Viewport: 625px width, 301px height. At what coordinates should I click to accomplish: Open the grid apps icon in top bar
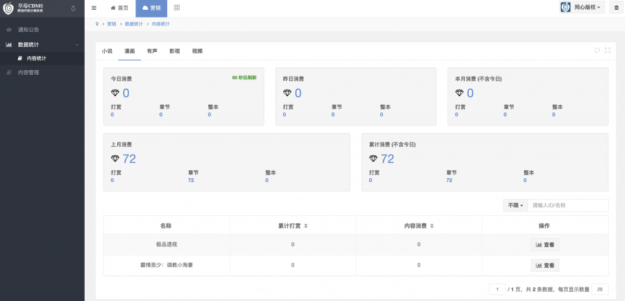177,8
